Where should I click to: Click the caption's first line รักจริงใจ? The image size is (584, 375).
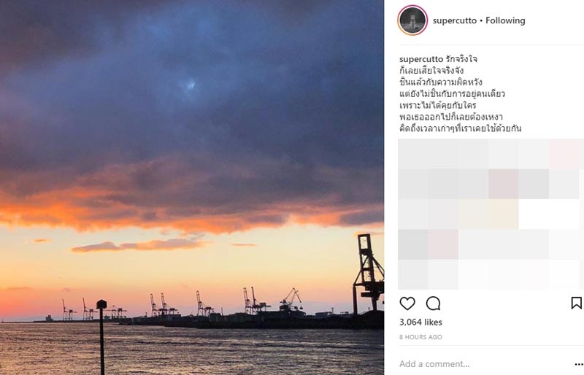(x=461, y=59)
